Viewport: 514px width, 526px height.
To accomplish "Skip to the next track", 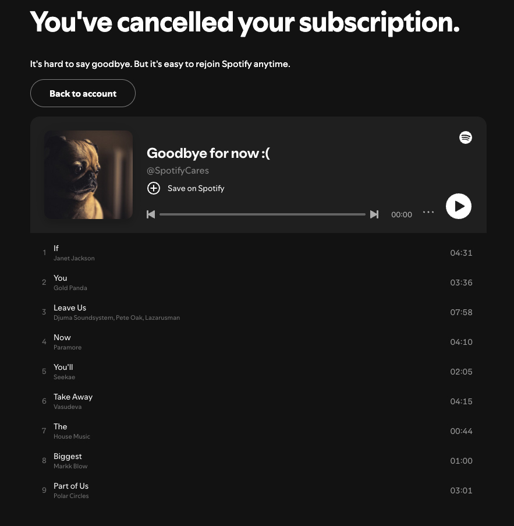I will pos(374,214).
